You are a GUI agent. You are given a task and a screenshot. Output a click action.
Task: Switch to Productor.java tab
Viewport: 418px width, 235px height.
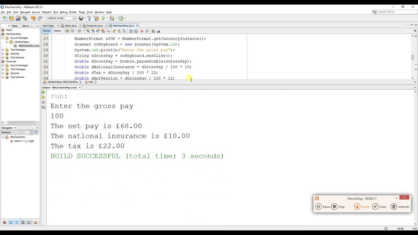point(95,26)
